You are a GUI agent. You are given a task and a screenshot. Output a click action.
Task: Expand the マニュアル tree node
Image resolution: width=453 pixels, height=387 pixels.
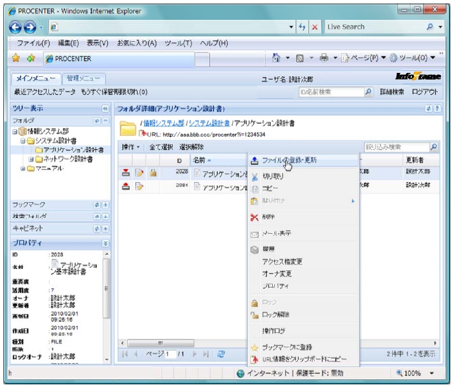pos(23,168)
